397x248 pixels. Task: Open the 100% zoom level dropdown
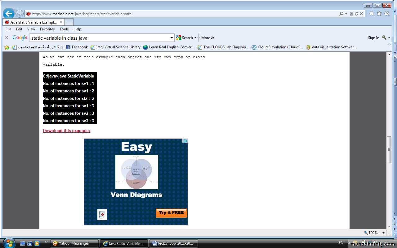click(383, 233)
